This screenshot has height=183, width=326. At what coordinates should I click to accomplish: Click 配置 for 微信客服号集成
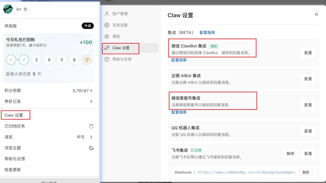pyautogui.click(x=308, y=105)
